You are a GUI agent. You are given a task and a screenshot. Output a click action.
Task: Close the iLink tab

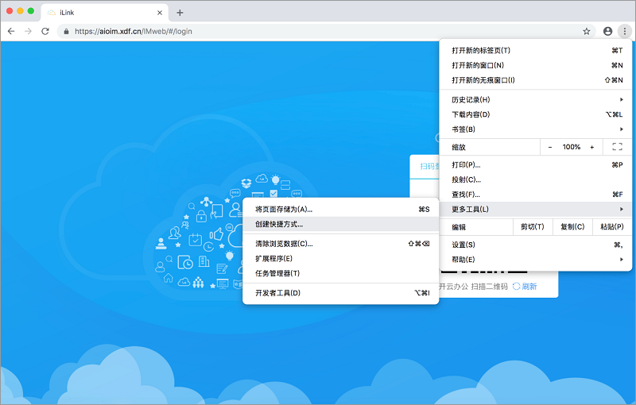160,13
